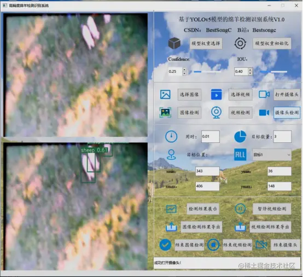Click the ymin field showing 36
303x277 pixels.
tap(279, 171)
